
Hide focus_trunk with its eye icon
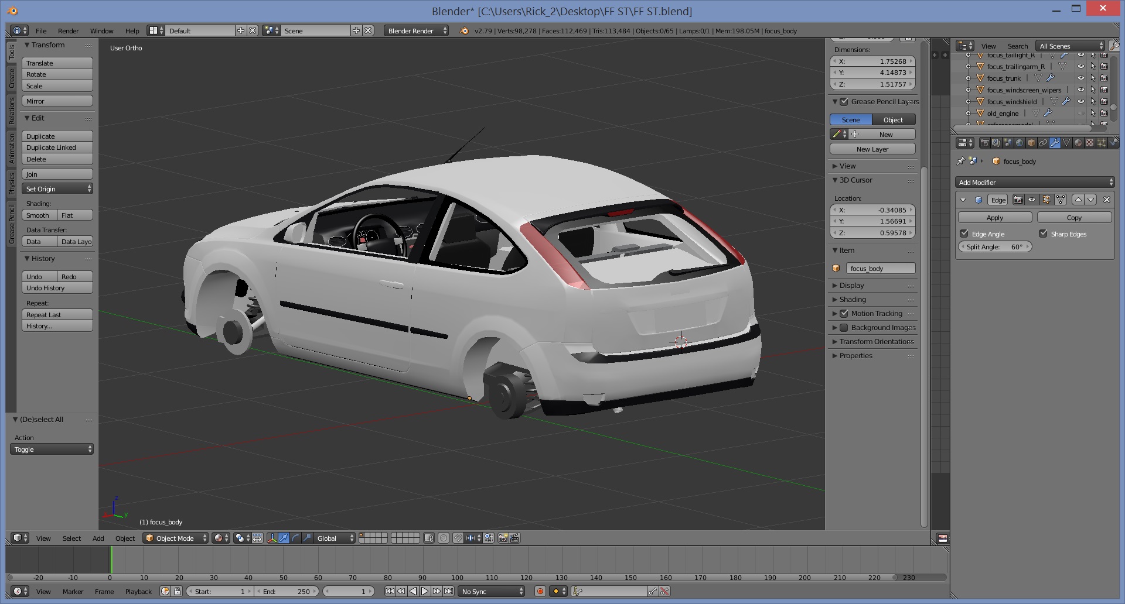(1081, 78)
